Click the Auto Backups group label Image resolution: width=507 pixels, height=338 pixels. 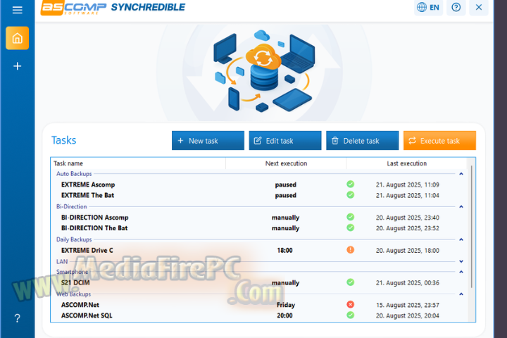(x=74, y=174)
